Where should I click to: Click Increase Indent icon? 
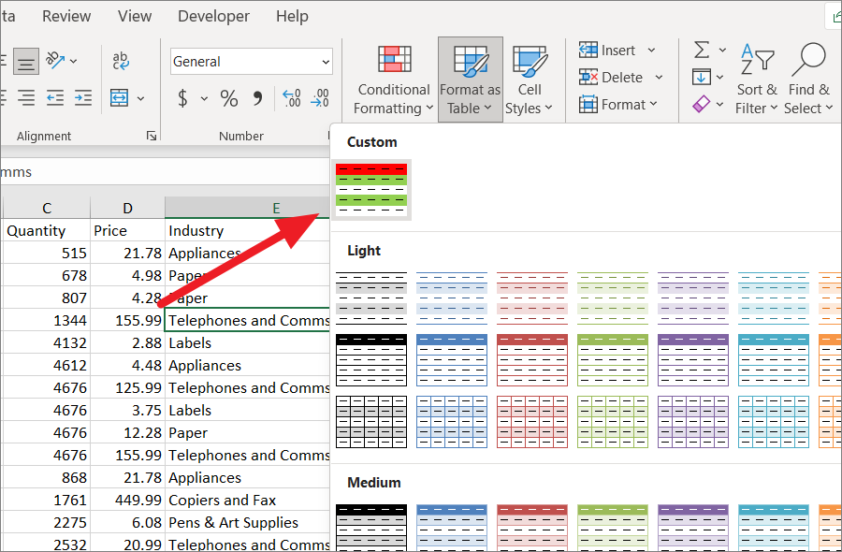(x=82, y=98)
